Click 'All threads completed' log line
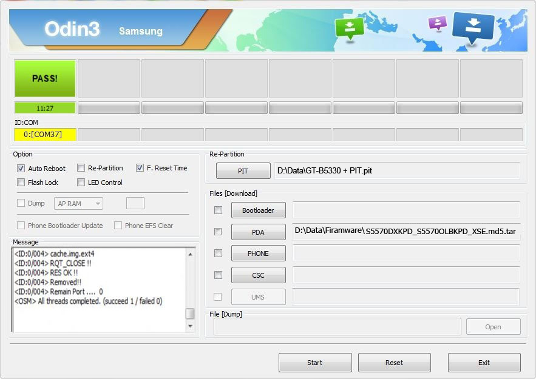This screenshot has height=379, width=536. click(89, 301)
